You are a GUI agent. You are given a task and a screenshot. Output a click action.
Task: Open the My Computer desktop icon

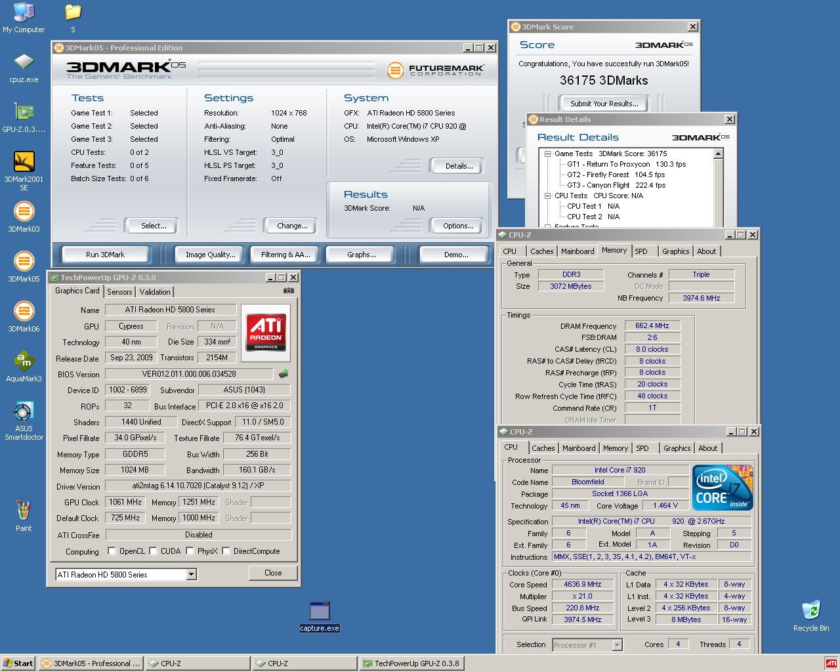click(24, 18)
